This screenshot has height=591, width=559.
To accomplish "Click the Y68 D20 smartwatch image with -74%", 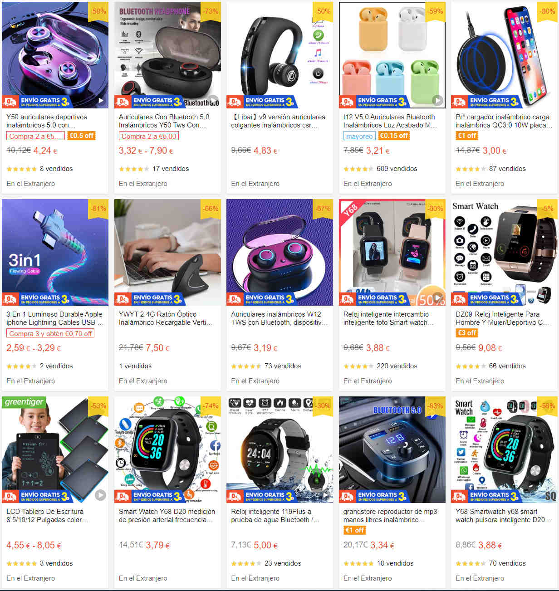I will (167, 449).
